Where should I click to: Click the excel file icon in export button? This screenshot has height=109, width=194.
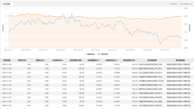[x=181, y=4]
